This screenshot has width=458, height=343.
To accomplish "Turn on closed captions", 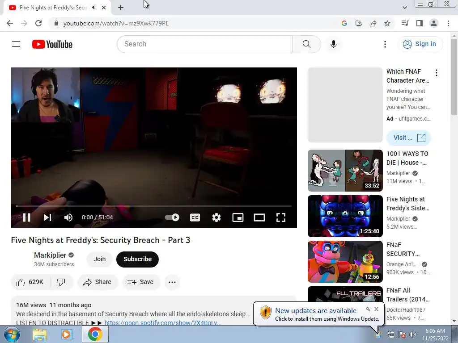I will point(195,218).
